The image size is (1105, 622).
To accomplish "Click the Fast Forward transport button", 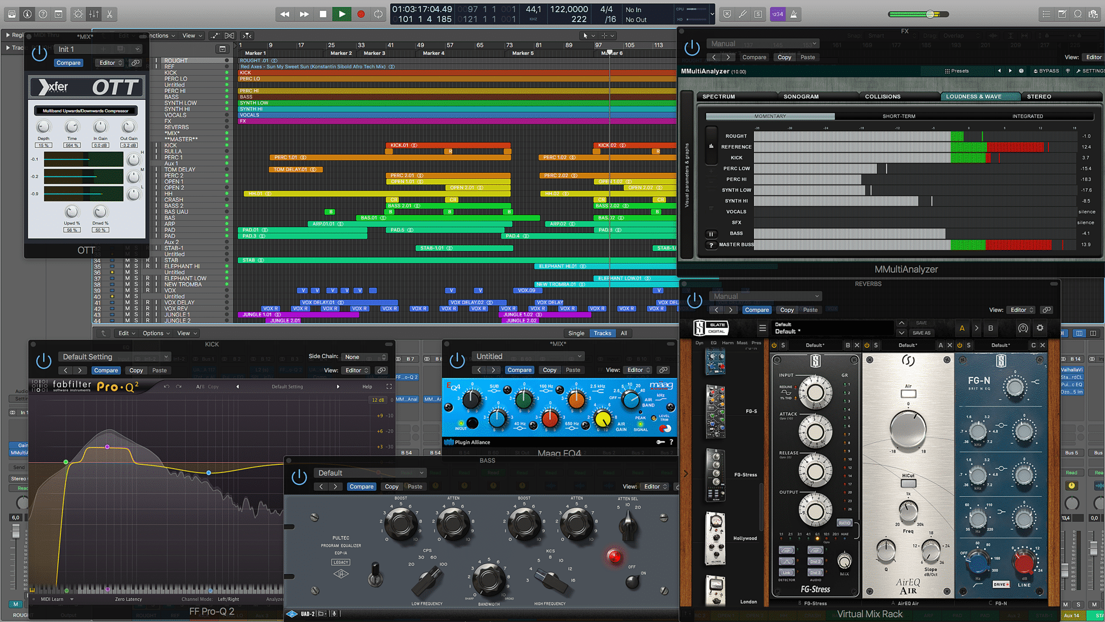I will (304, 14).
